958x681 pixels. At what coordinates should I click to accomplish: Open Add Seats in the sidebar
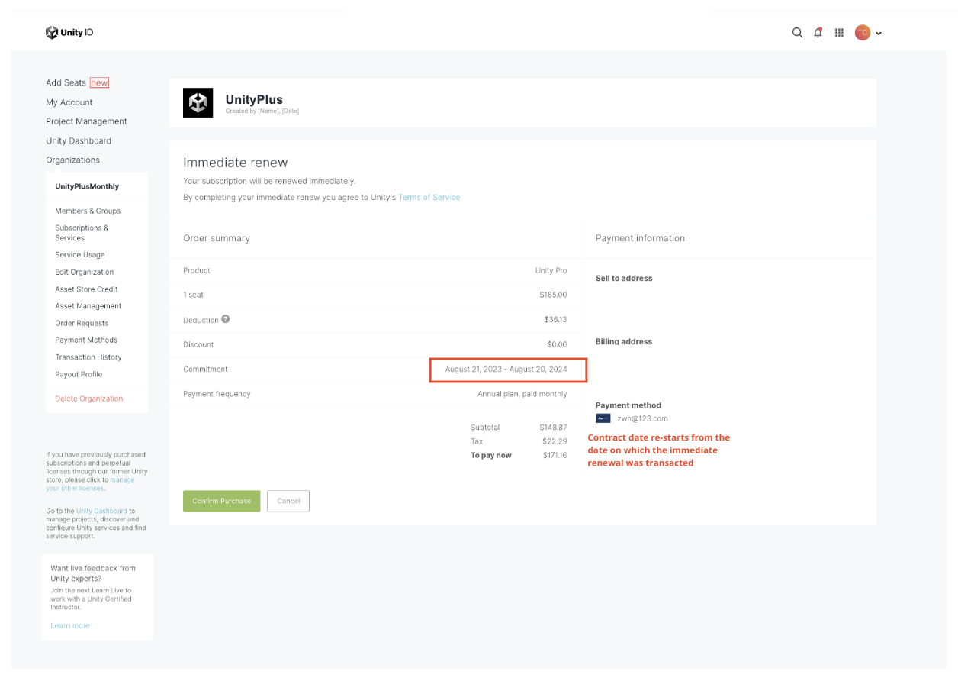click(66, 82)
